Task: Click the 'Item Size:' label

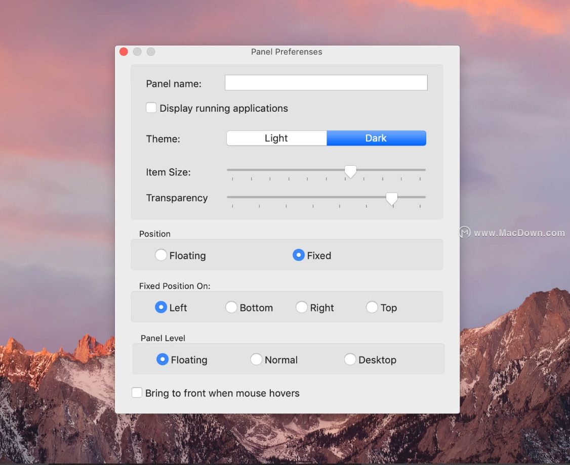Action: (168, 172)
